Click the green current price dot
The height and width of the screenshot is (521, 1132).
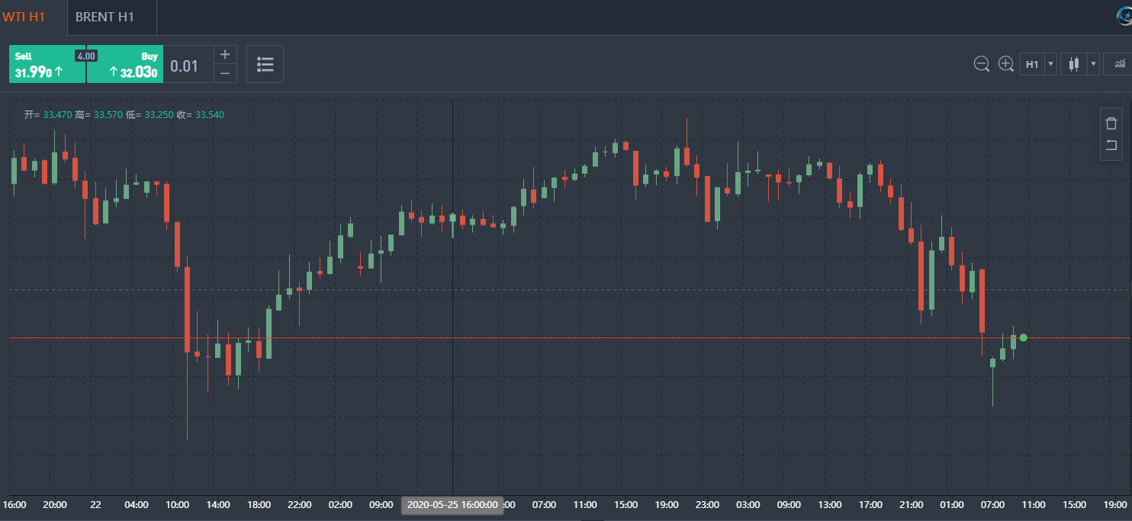[x=1023, y=337]
